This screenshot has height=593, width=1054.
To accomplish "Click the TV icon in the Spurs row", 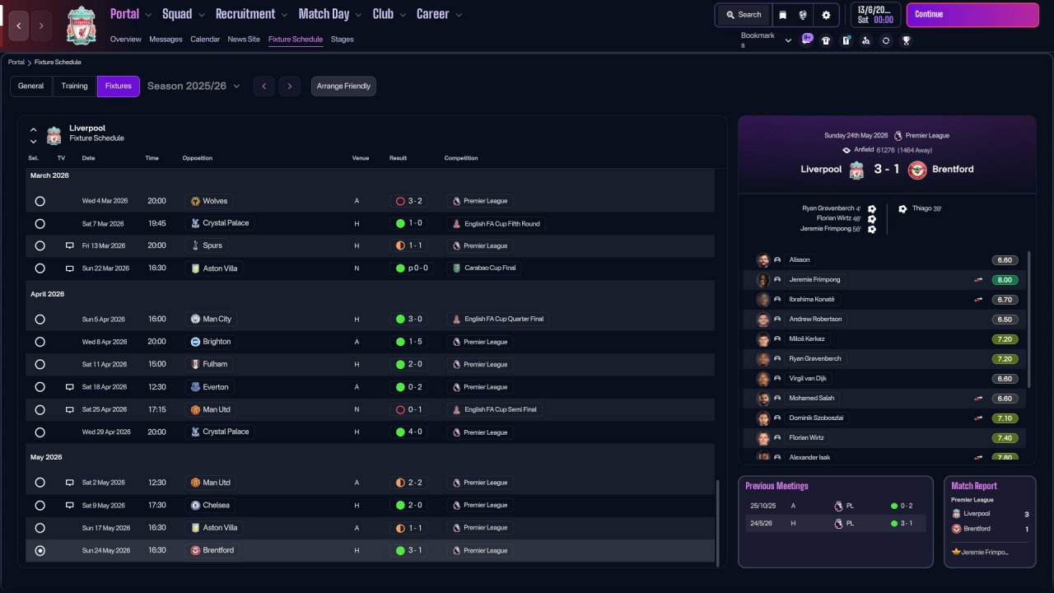I will pos(70,245).
